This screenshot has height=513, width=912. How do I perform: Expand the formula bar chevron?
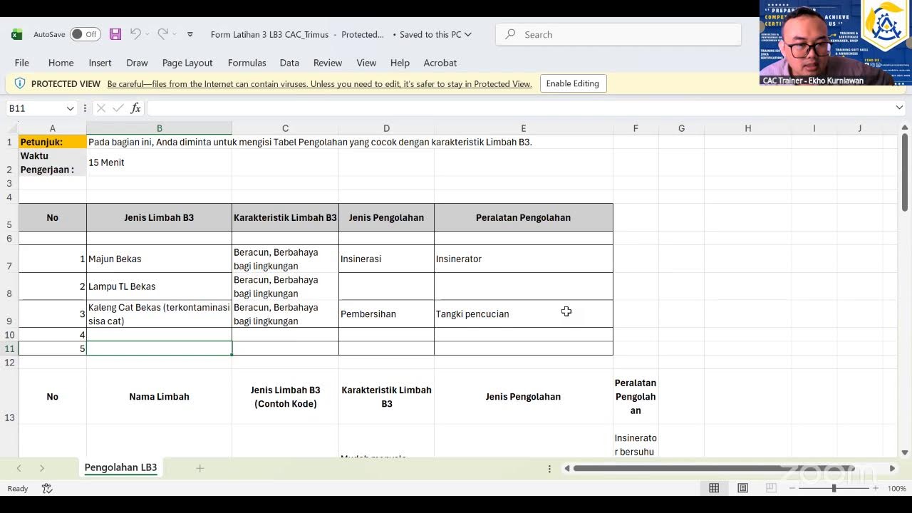[899, 108]
